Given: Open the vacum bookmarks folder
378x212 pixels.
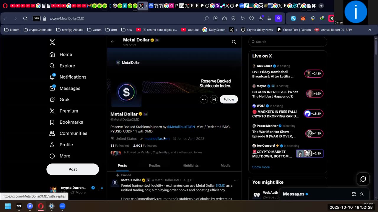Looking at the screenshot, I should 94,30.
